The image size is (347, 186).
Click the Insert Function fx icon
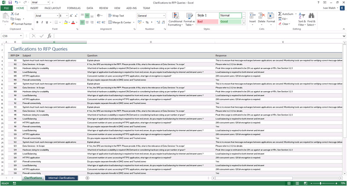49,36
